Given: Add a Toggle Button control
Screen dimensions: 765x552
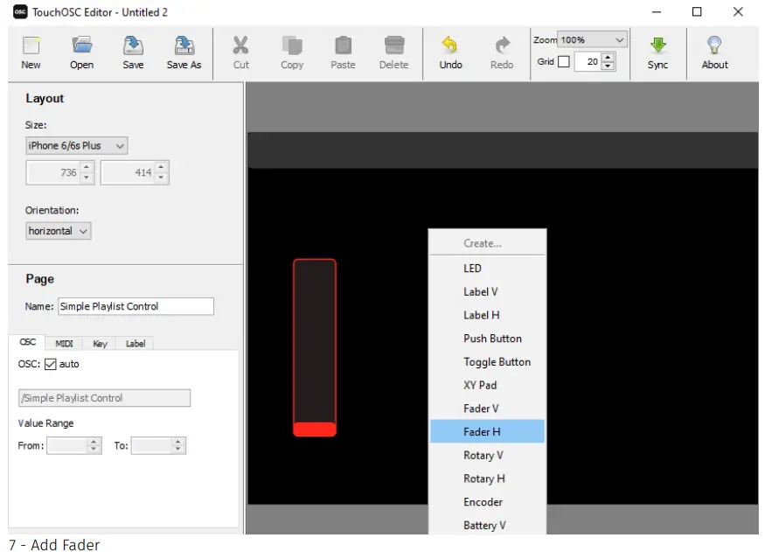Looking at the screenshot, I should coord(487,362).
